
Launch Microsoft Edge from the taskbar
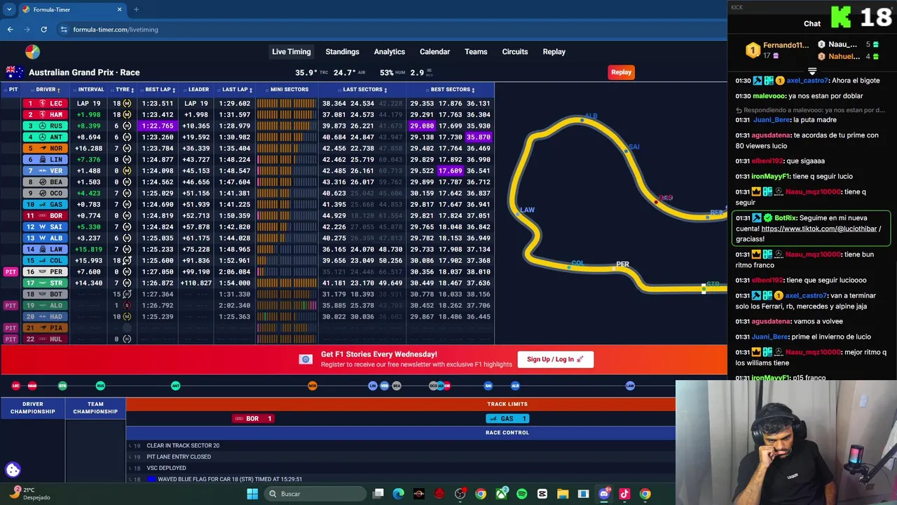tap(399, 494)
